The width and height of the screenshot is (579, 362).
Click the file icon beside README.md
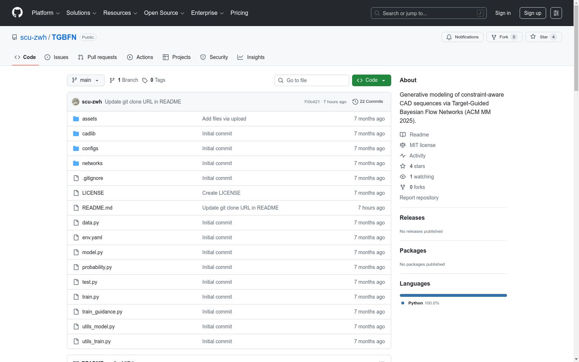pyautogui.click(x=76, y=208)
